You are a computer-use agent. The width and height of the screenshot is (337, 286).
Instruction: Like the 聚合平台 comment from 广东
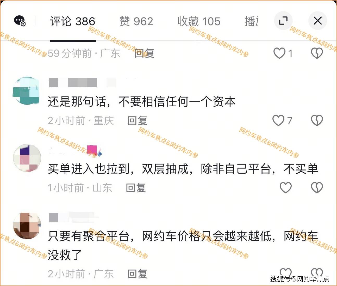(285, 272)
